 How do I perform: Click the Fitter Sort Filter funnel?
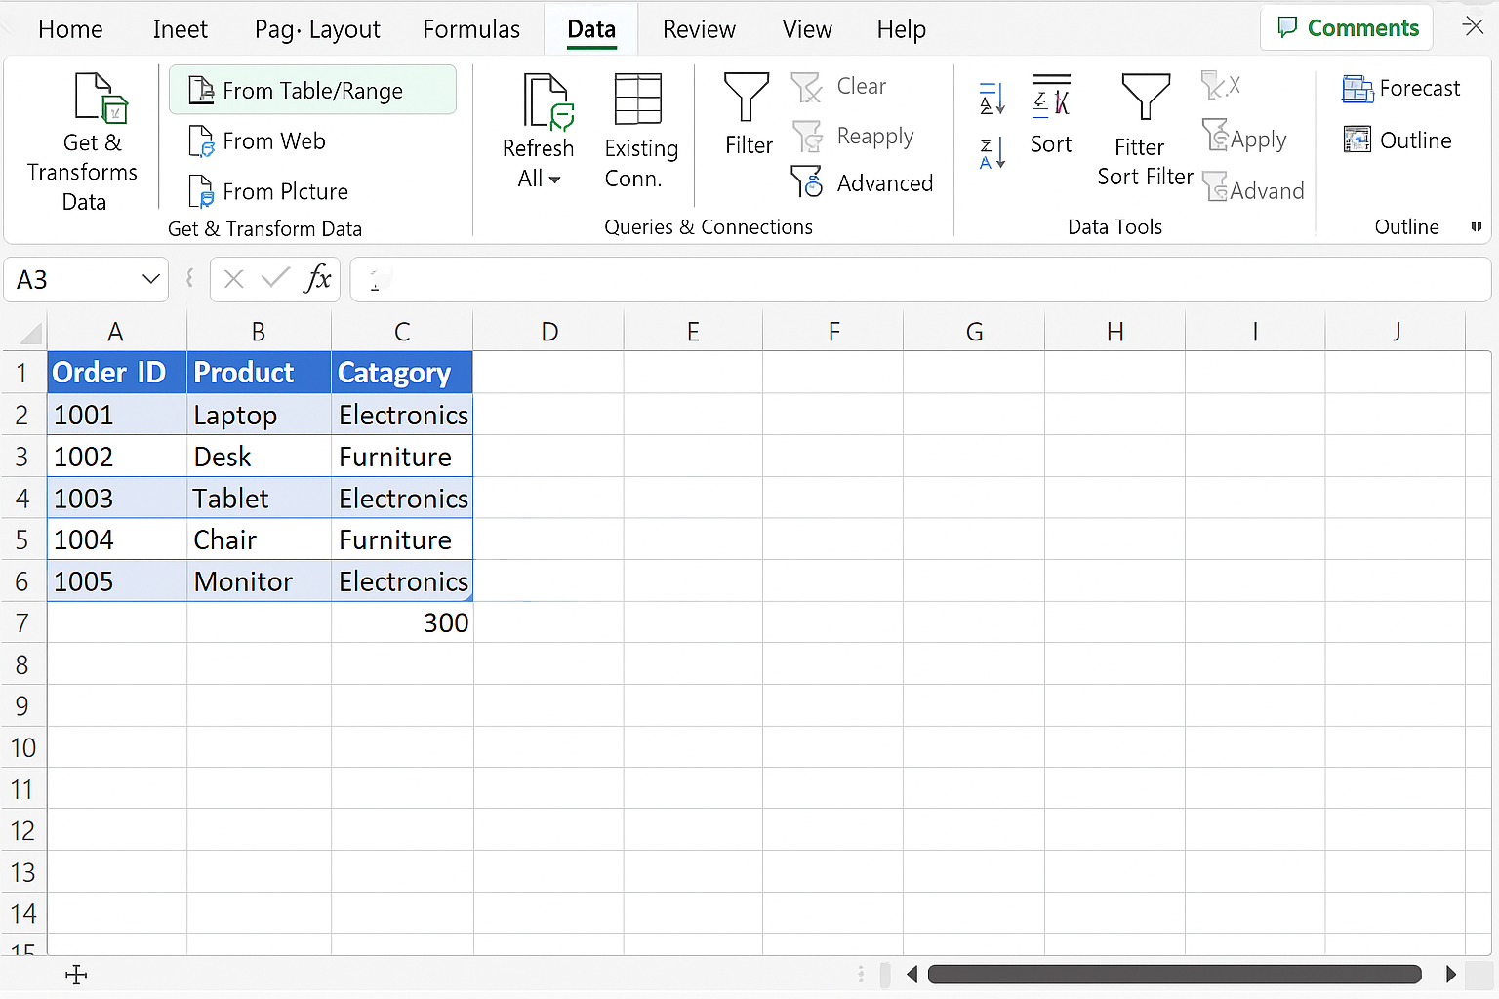coord(1146,97)
